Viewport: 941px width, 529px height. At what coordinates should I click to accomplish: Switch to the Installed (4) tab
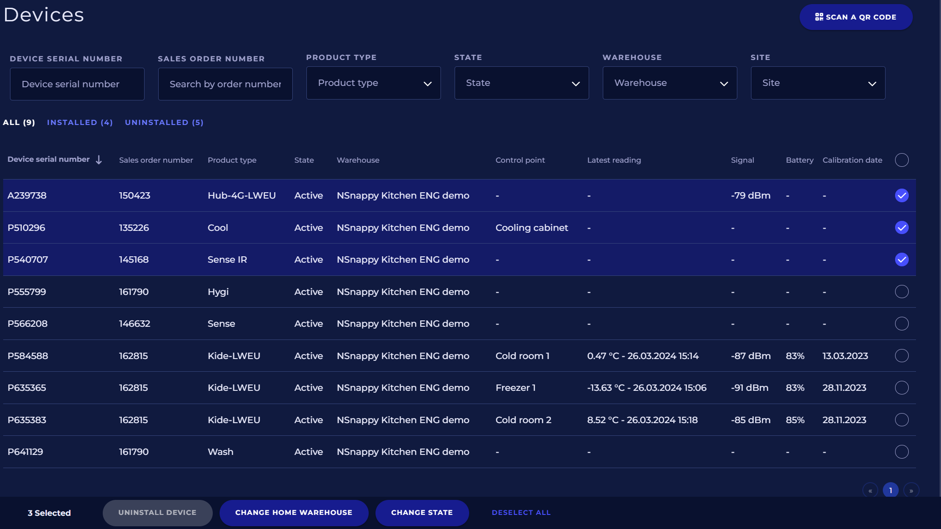(80, 122)
